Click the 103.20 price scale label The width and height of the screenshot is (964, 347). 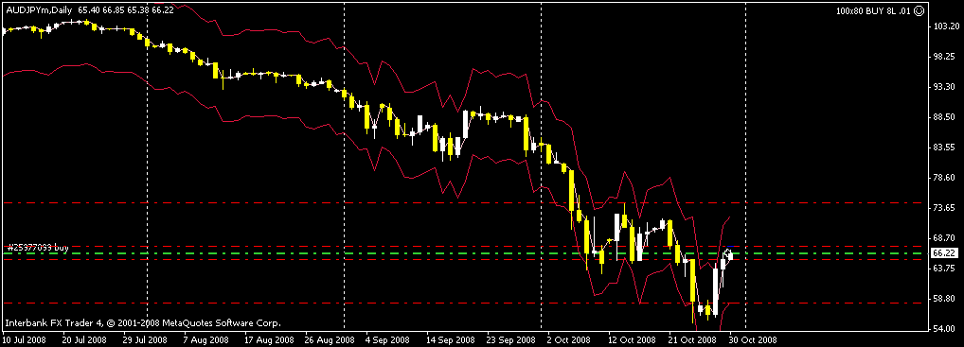coord(946,26)
